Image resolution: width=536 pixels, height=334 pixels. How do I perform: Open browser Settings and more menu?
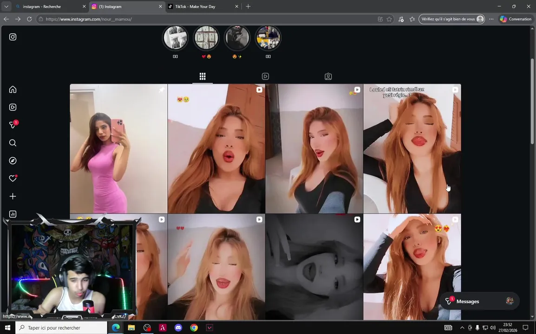pyautogui.click(x=491, y=19)
